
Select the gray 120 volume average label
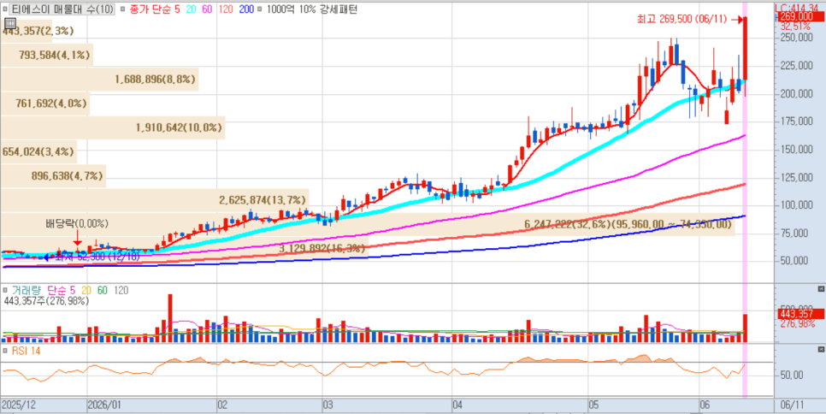[121, 290]
